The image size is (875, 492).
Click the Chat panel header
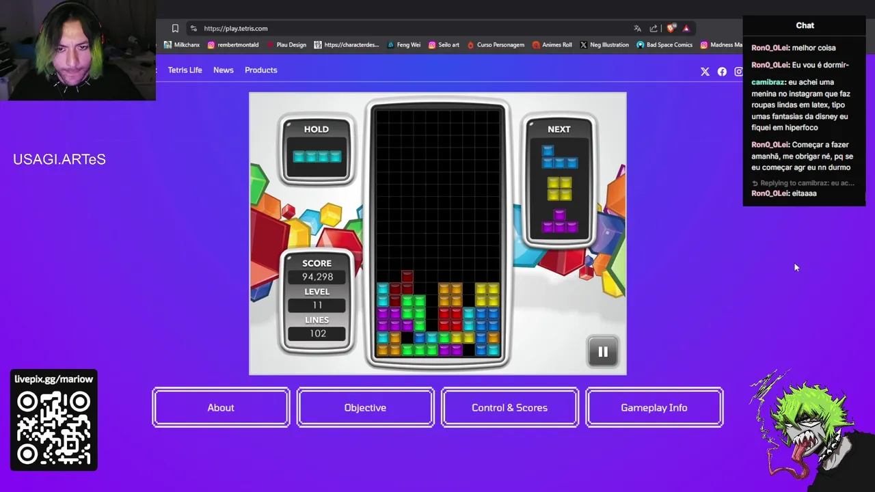805,25
